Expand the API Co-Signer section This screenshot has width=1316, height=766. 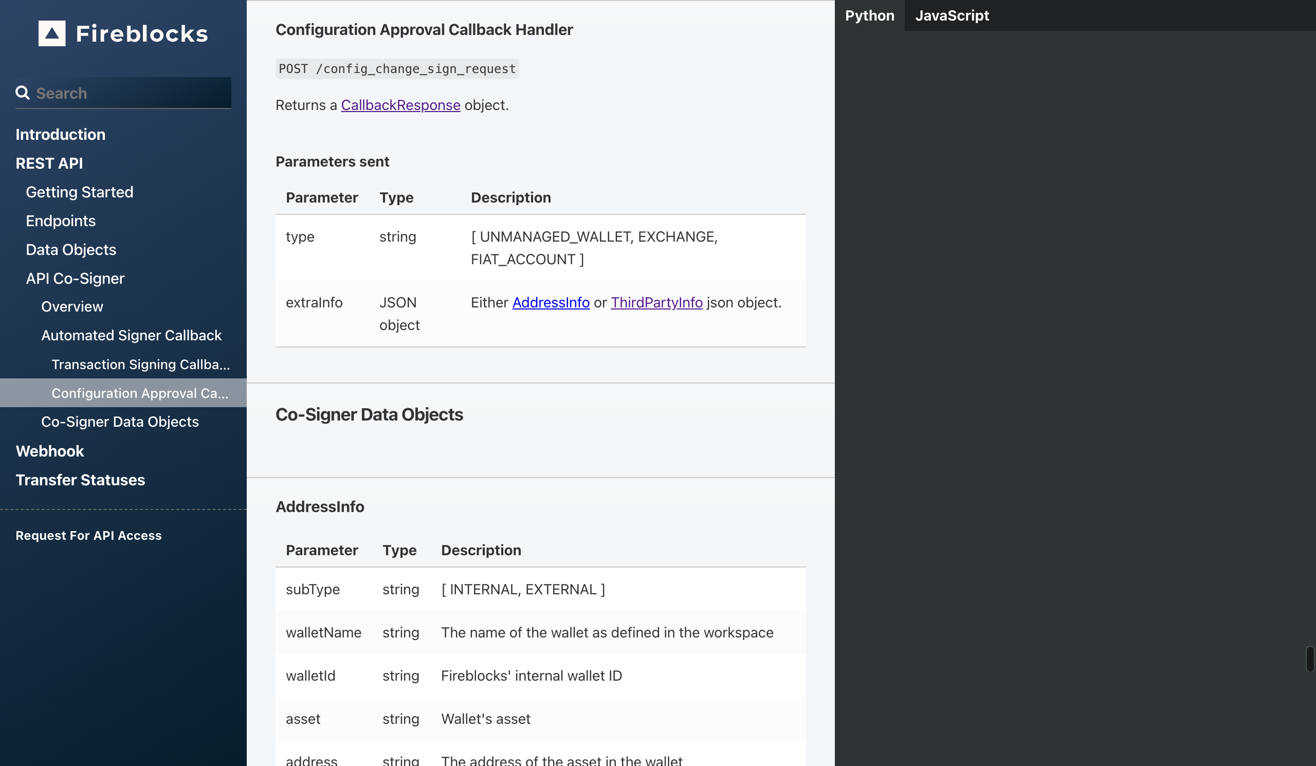tap(75, 278)
